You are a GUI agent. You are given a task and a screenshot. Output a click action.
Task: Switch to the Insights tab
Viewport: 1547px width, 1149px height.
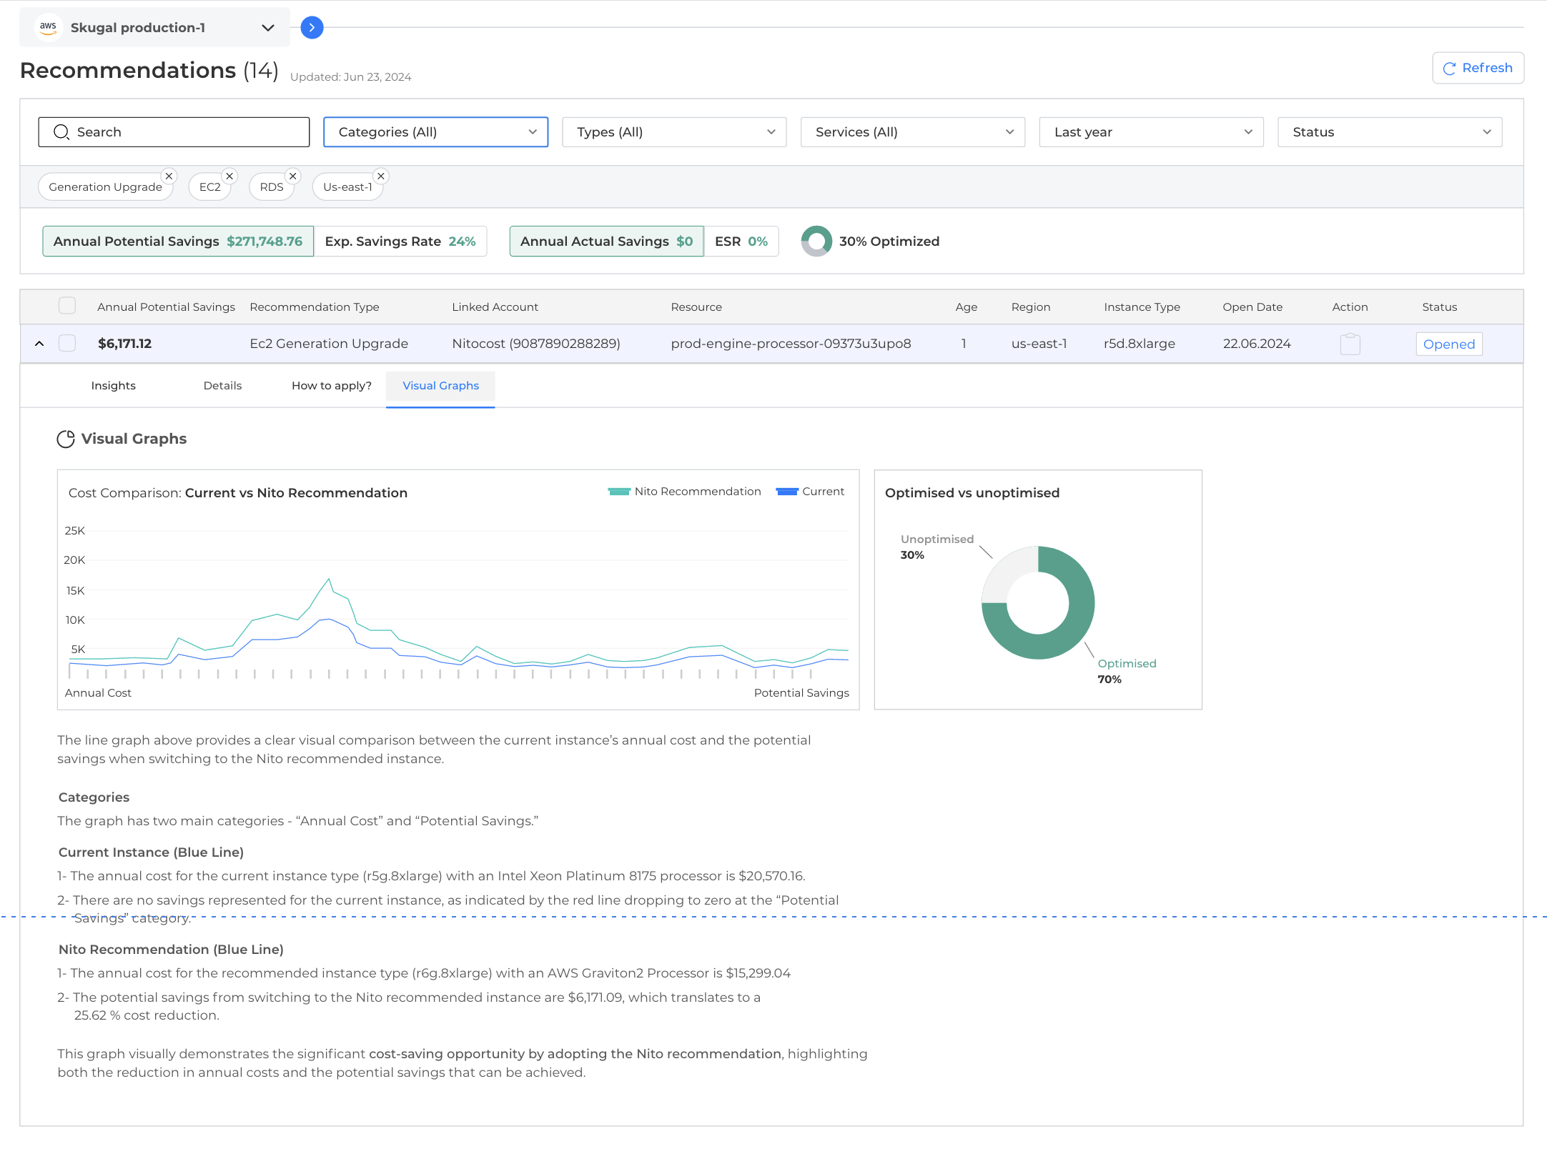coord(113,386)
